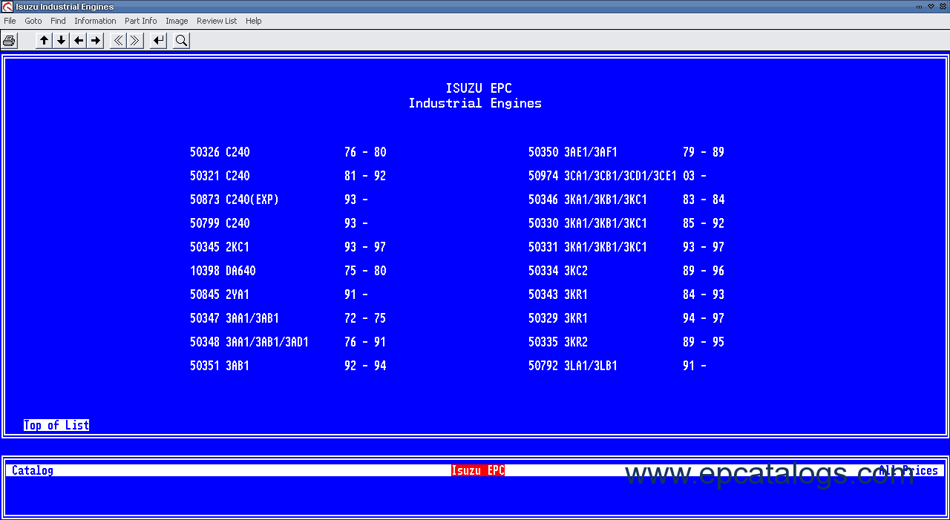Open the File menu
Screen dimensions: 950x520
(x=10, y=21)
